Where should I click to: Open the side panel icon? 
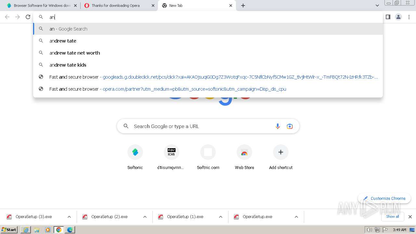388,17
